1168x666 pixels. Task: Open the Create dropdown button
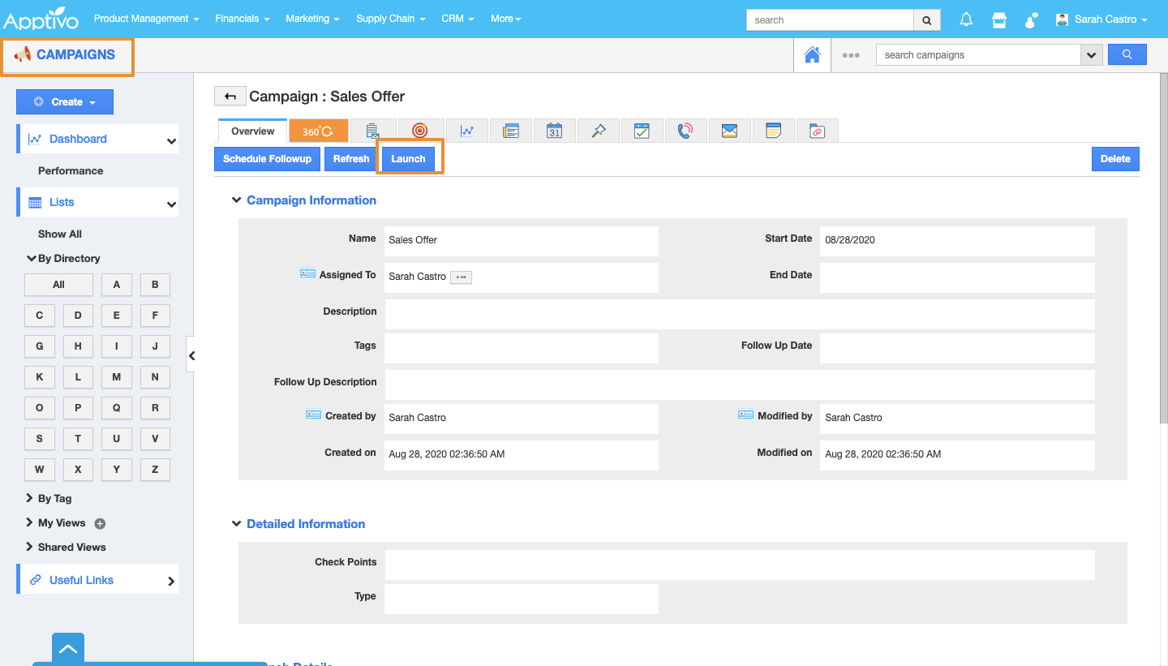(65, 102)
